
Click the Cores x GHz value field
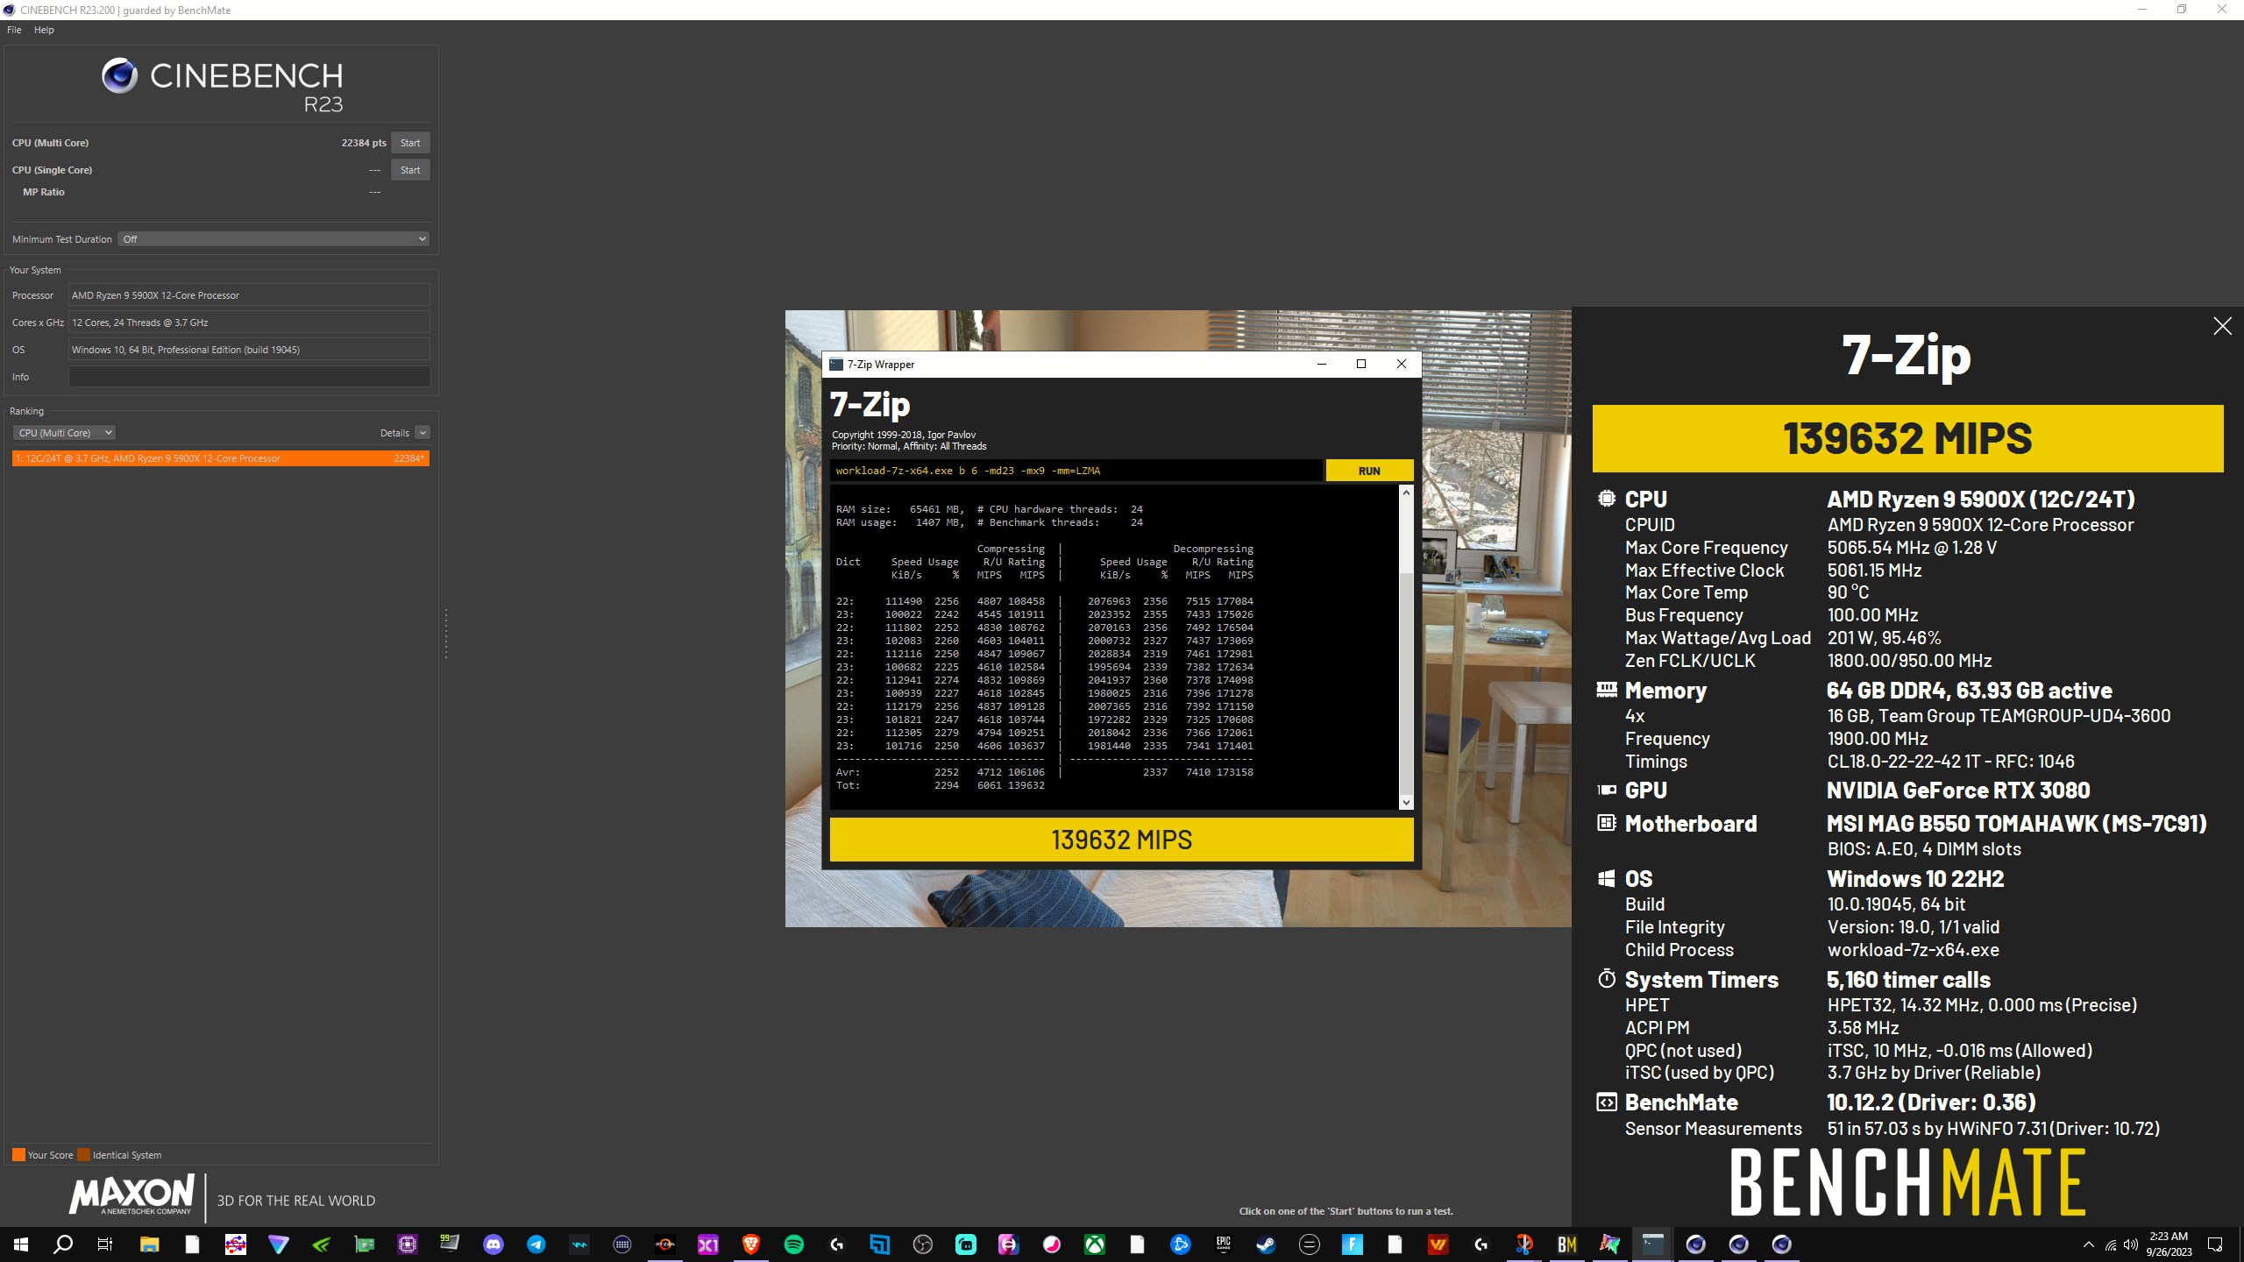coord(249,323)
